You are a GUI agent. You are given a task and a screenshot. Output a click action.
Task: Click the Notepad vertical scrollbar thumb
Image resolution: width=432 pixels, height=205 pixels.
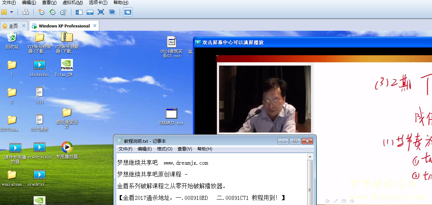click(x=310, y=190)
